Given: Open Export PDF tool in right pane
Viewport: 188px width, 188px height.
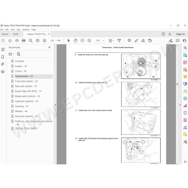Looking at the screenshot, I should (185, 55).
